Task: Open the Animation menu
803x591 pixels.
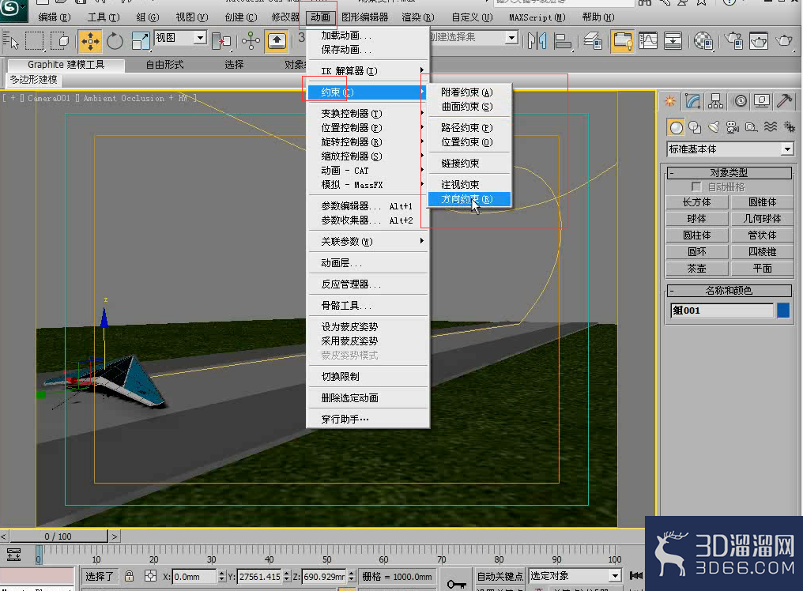Action: point(320,17)
